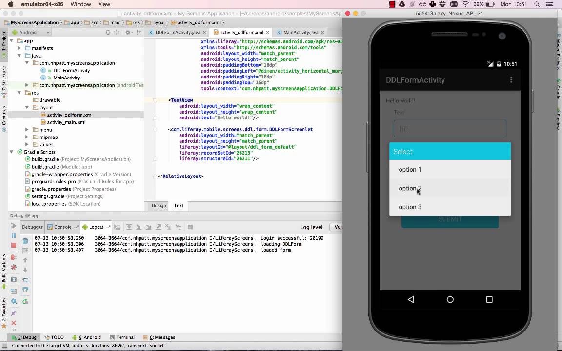Open Android project view dropdown
Image resolution: width=562 pixels, height=351 pixels.
click(31, 32)
